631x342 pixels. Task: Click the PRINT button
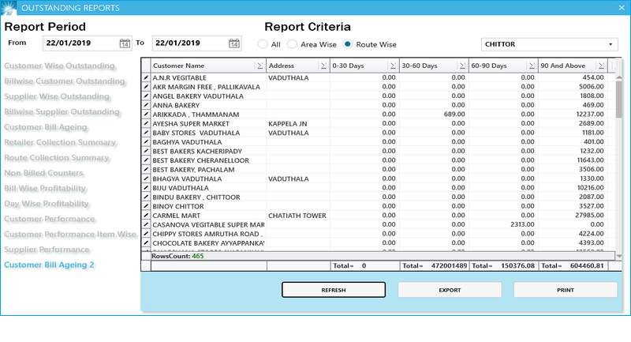(x=566, y=290)
